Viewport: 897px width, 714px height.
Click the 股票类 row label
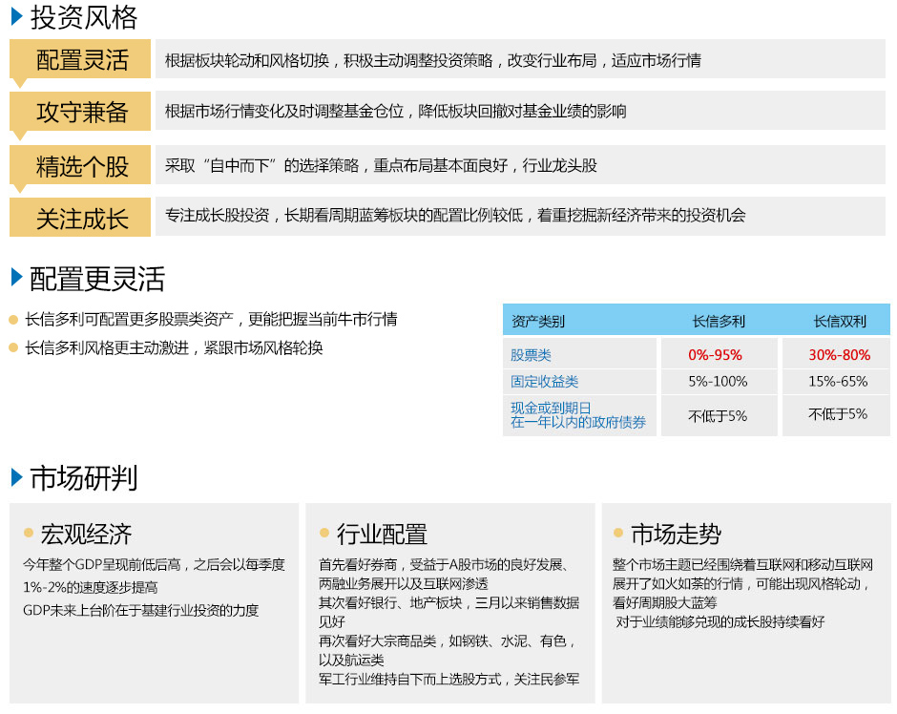tap(531, 355)
